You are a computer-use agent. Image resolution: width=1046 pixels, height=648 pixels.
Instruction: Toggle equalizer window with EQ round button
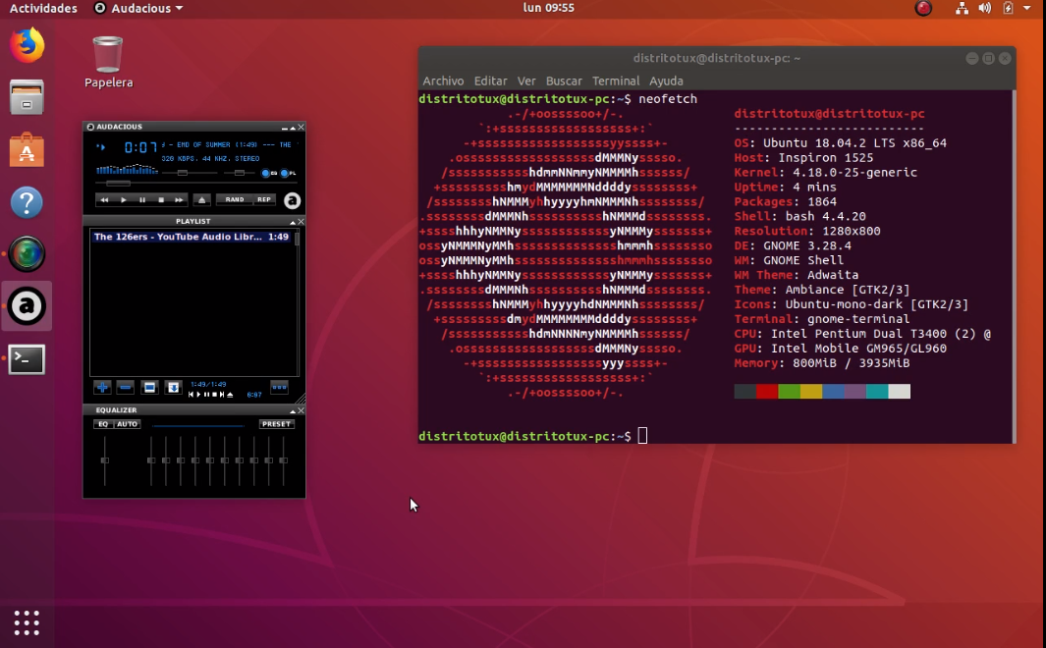click(x=265, y=173)
